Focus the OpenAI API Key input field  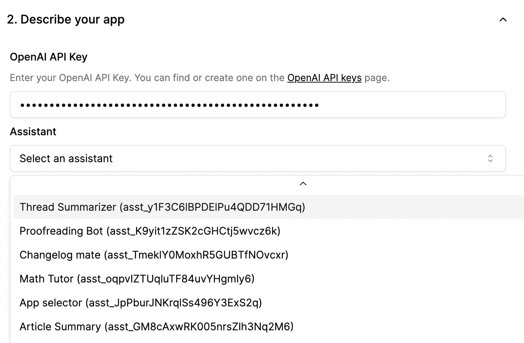[x=411, y=105]
